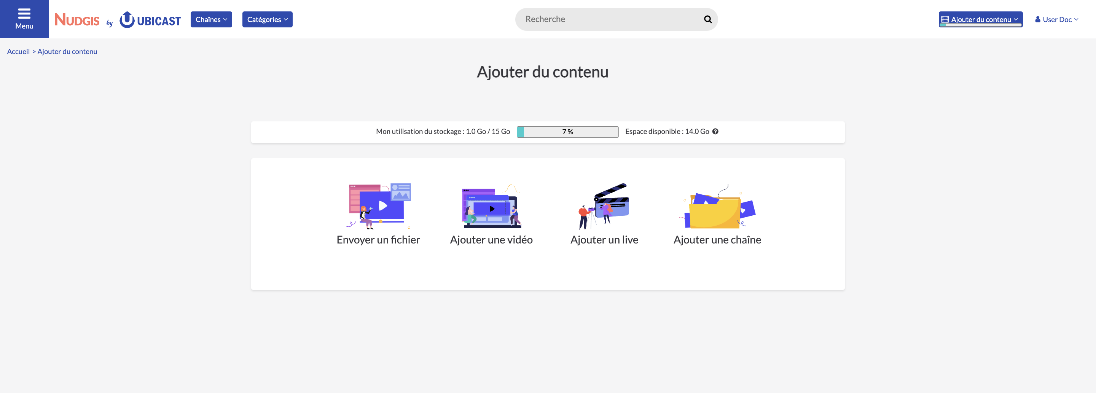This screenshot has width=1096, height=393.
Task: Open the Ajouter du contenu dropdown button
Action: [980, 19]
